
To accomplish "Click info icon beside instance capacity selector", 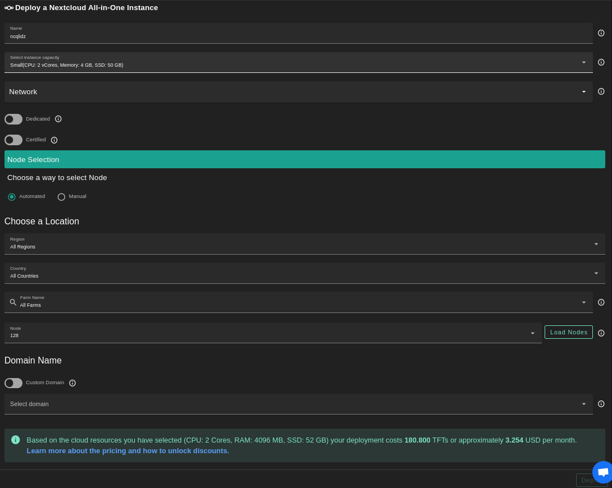I will [601, 62].
